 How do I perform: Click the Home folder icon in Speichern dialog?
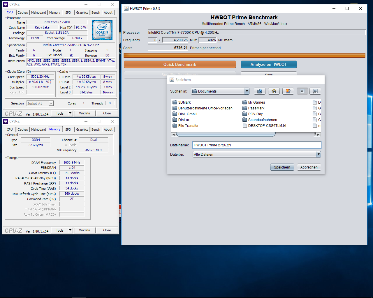click(x=274, y=91)
